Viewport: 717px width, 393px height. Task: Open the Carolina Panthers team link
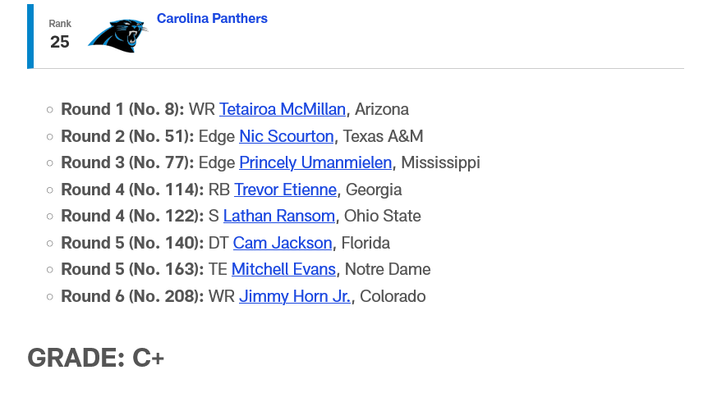click(x=212, y=18)
